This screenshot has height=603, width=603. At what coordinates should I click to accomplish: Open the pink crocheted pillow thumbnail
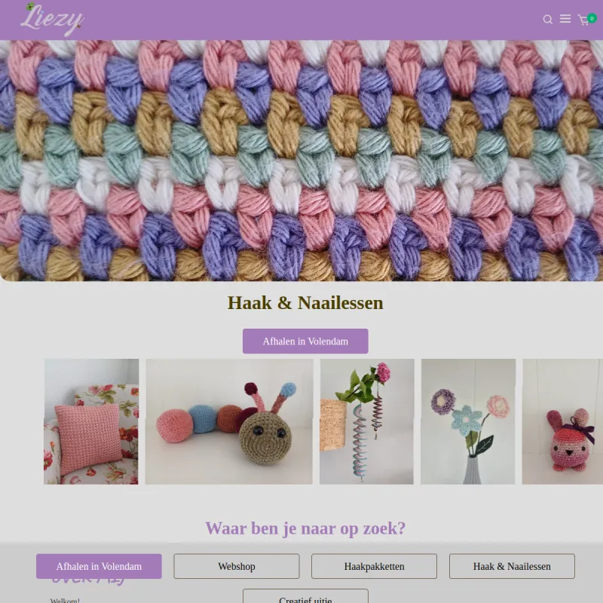(x=91, y=421)
